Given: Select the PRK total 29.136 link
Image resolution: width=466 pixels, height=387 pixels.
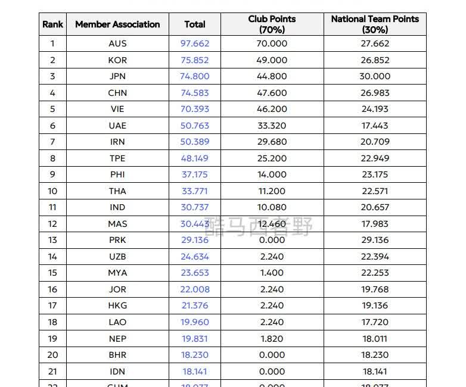Looking at the screenshot, I should point(195,240).
